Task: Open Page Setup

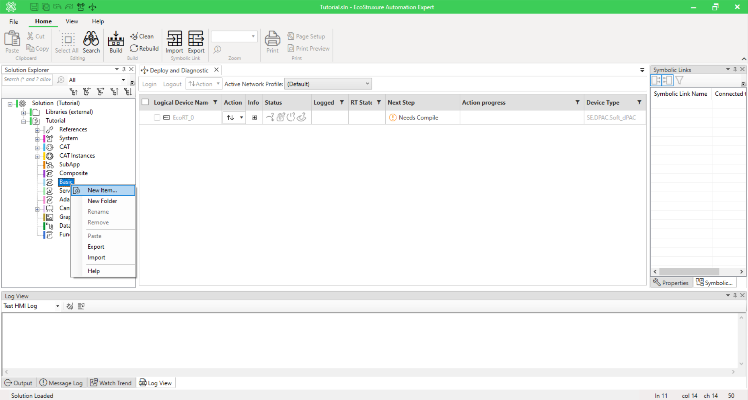Action: 306,36
